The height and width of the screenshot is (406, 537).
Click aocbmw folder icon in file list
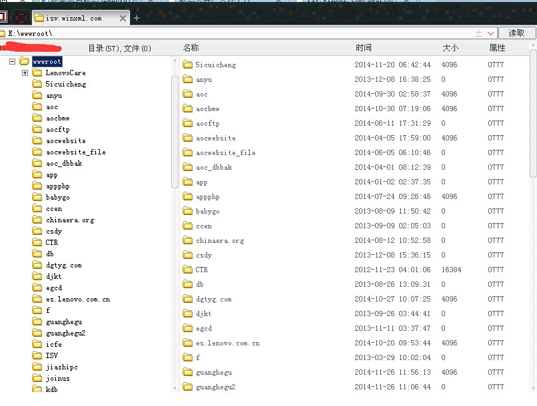tap(187, 108)
